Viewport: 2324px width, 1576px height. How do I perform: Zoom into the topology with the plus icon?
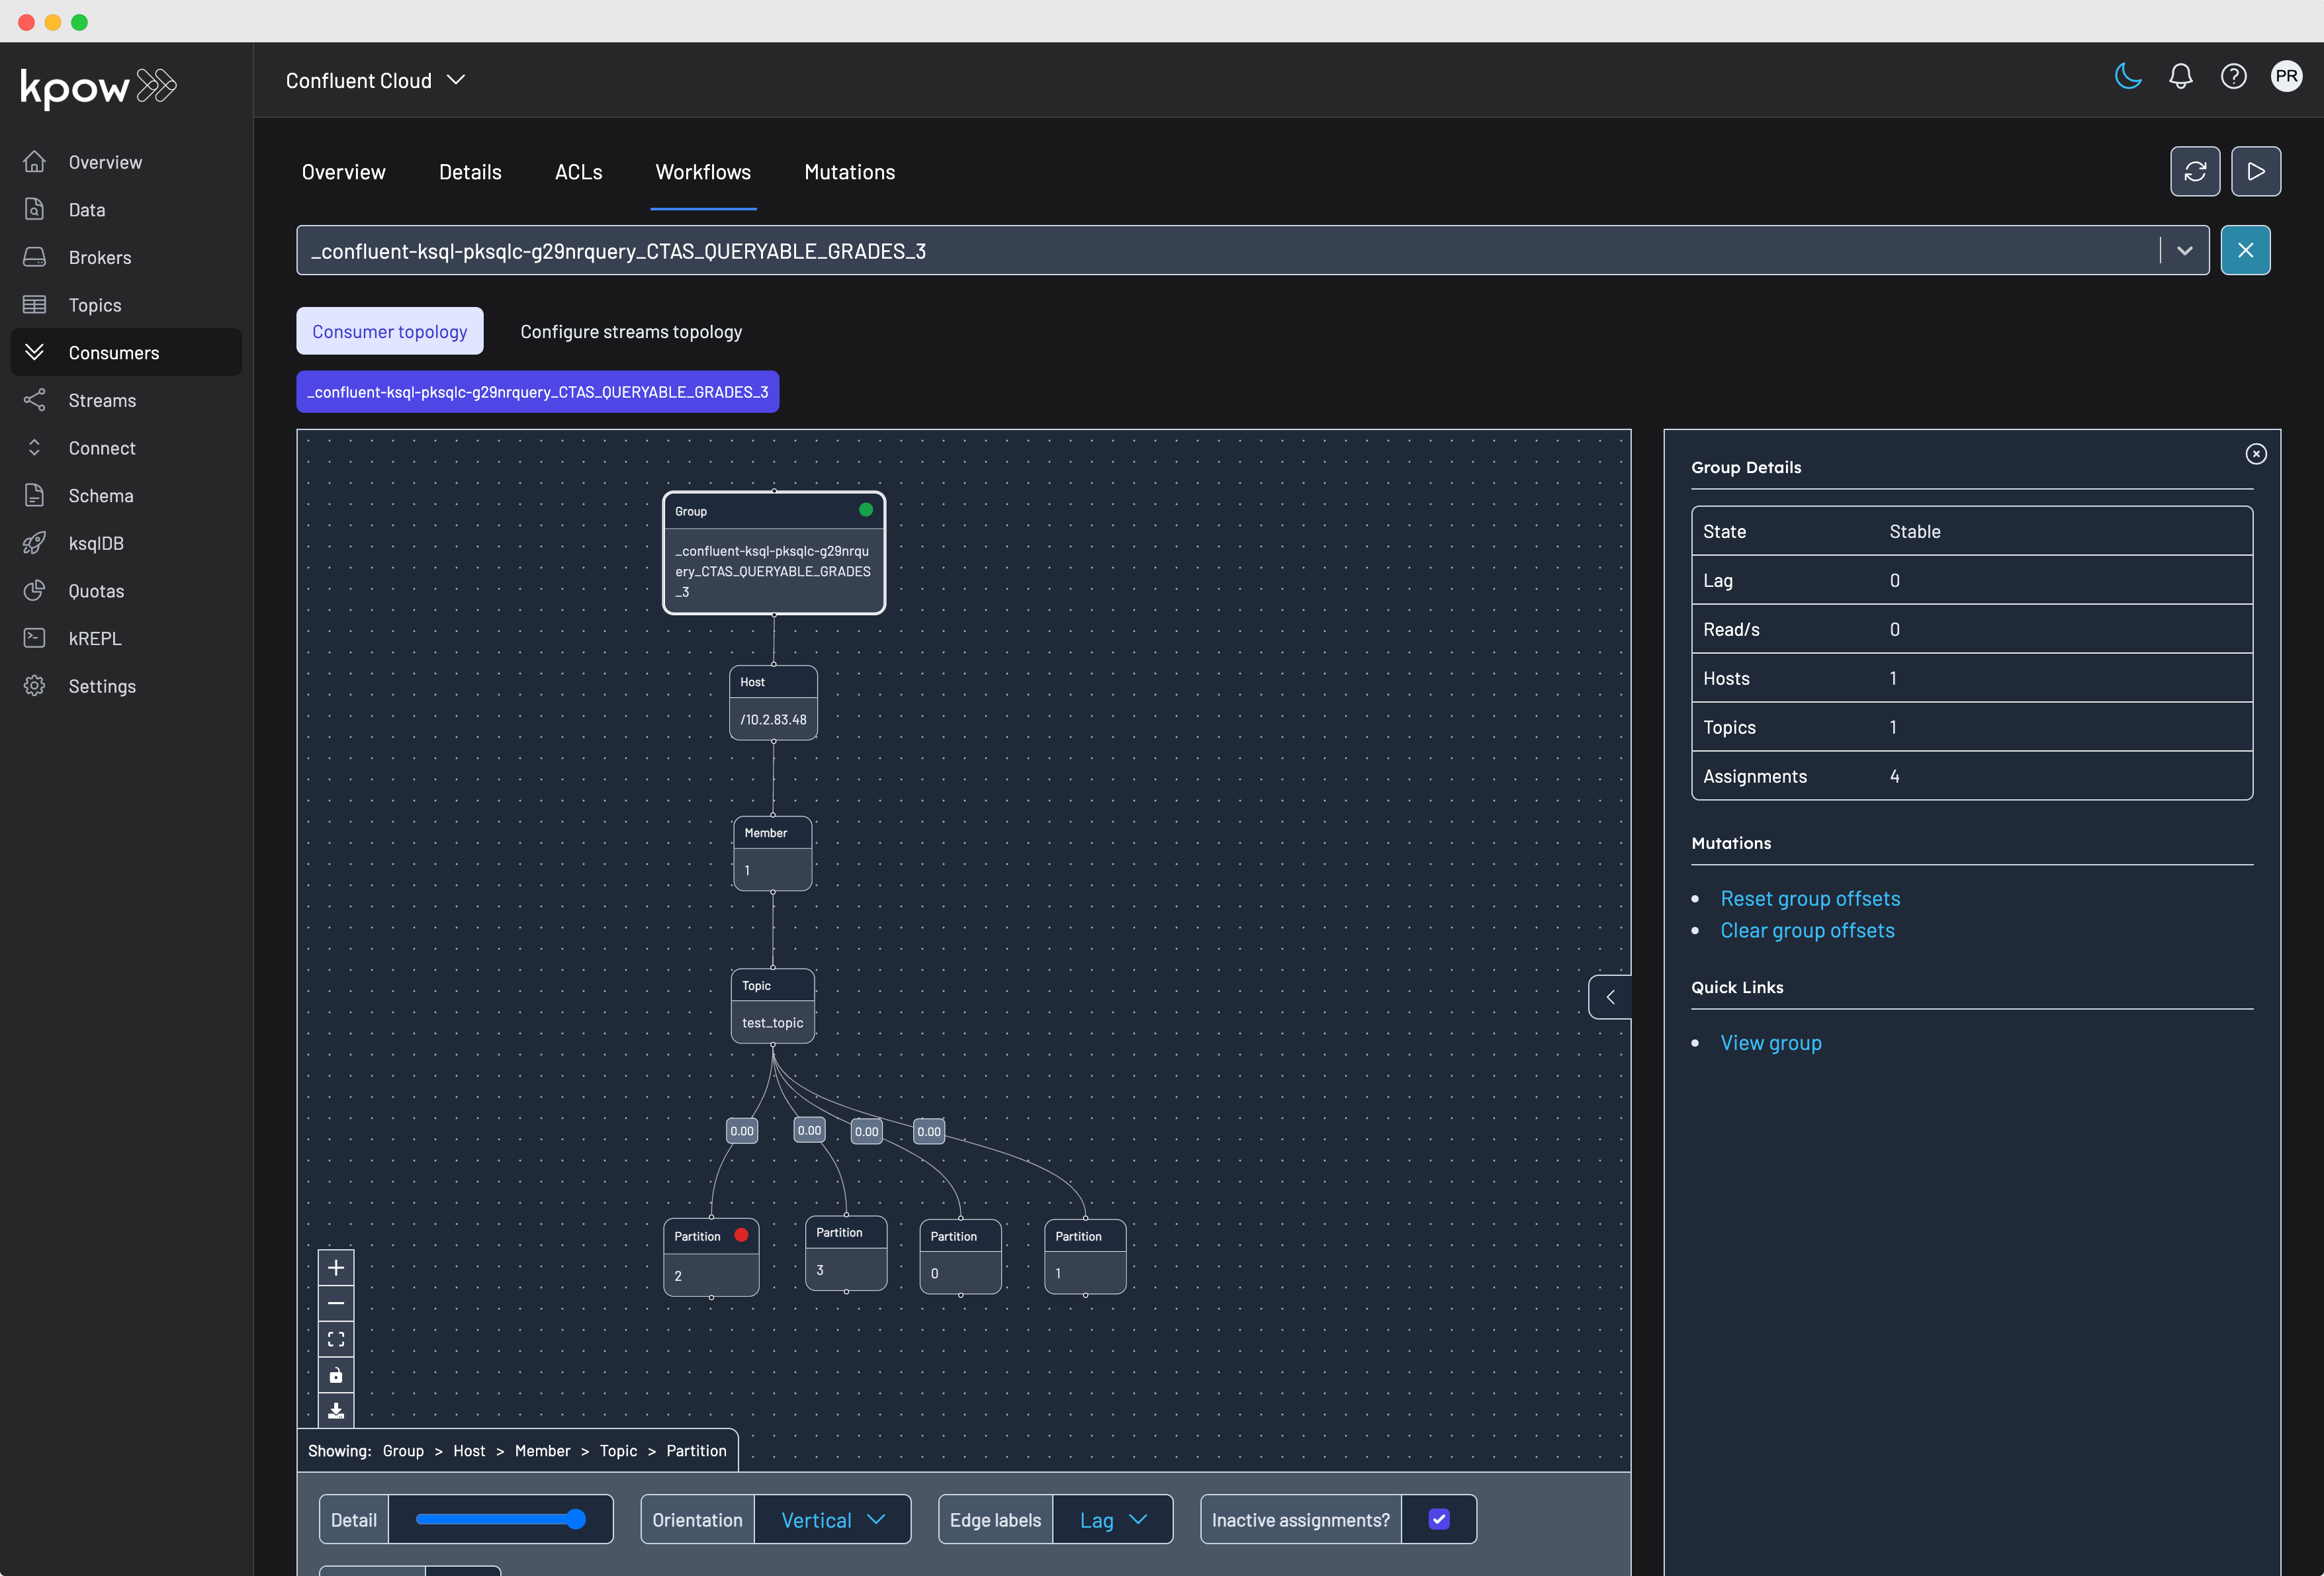pos(336,1267)
